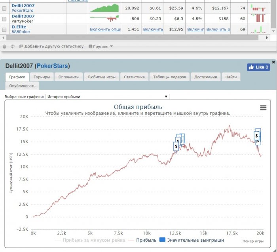Click the Общая прибыль chart title
Image resolution: width=277 pixels, height=252 pixels.
click(138, 107)
